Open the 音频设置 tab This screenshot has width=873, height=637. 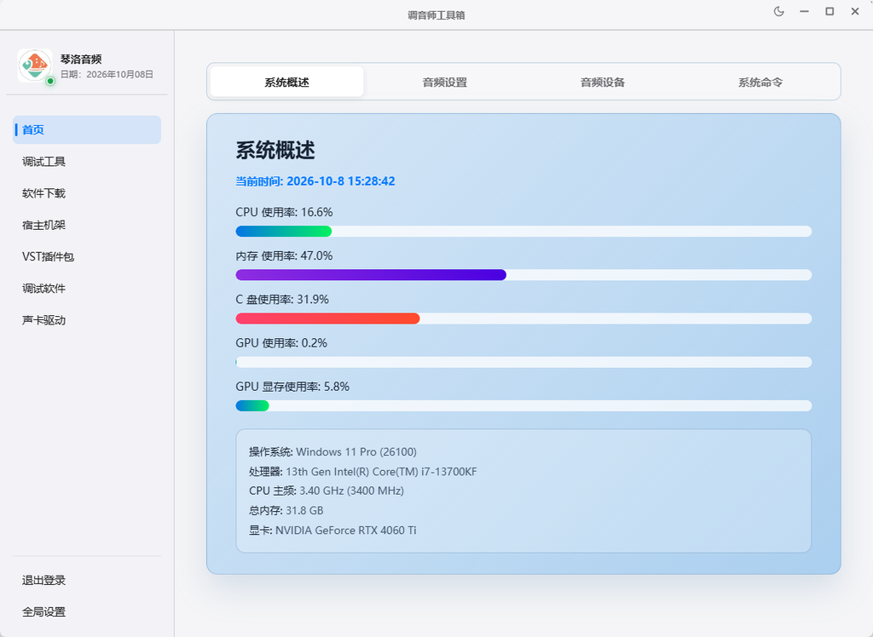(x=445, y=82)
